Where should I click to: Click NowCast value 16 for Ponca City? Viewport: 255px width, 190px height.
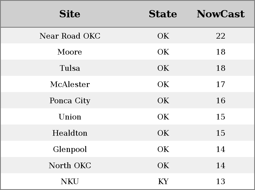pos(221,101)
